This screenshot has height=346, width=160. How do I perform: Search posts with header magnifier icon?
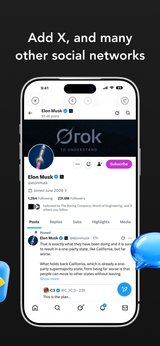coord(128,113)
